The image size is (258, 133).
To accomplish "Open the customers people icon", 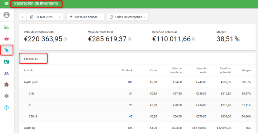I will point(6,73).
